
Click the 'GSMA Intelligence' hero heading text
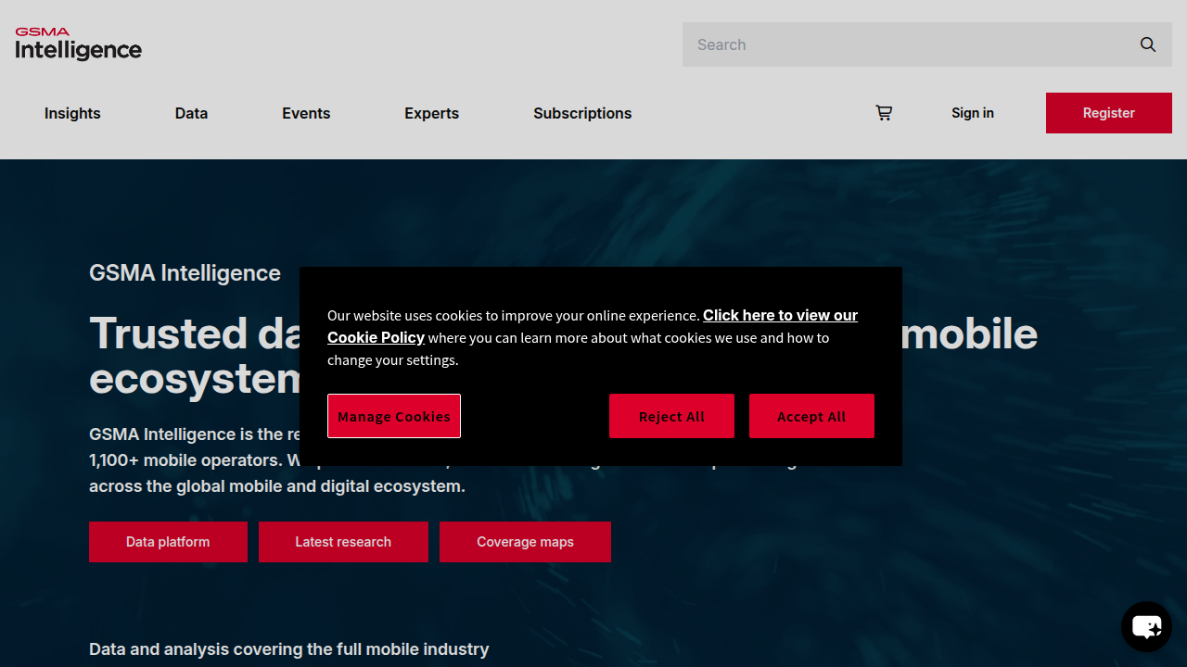(x=185, y=273)
